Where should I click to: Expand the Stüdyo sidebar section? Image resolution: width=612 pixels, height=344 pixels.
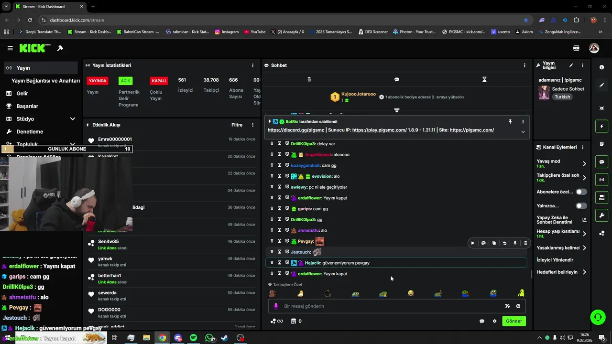click(x=73, y=119)
